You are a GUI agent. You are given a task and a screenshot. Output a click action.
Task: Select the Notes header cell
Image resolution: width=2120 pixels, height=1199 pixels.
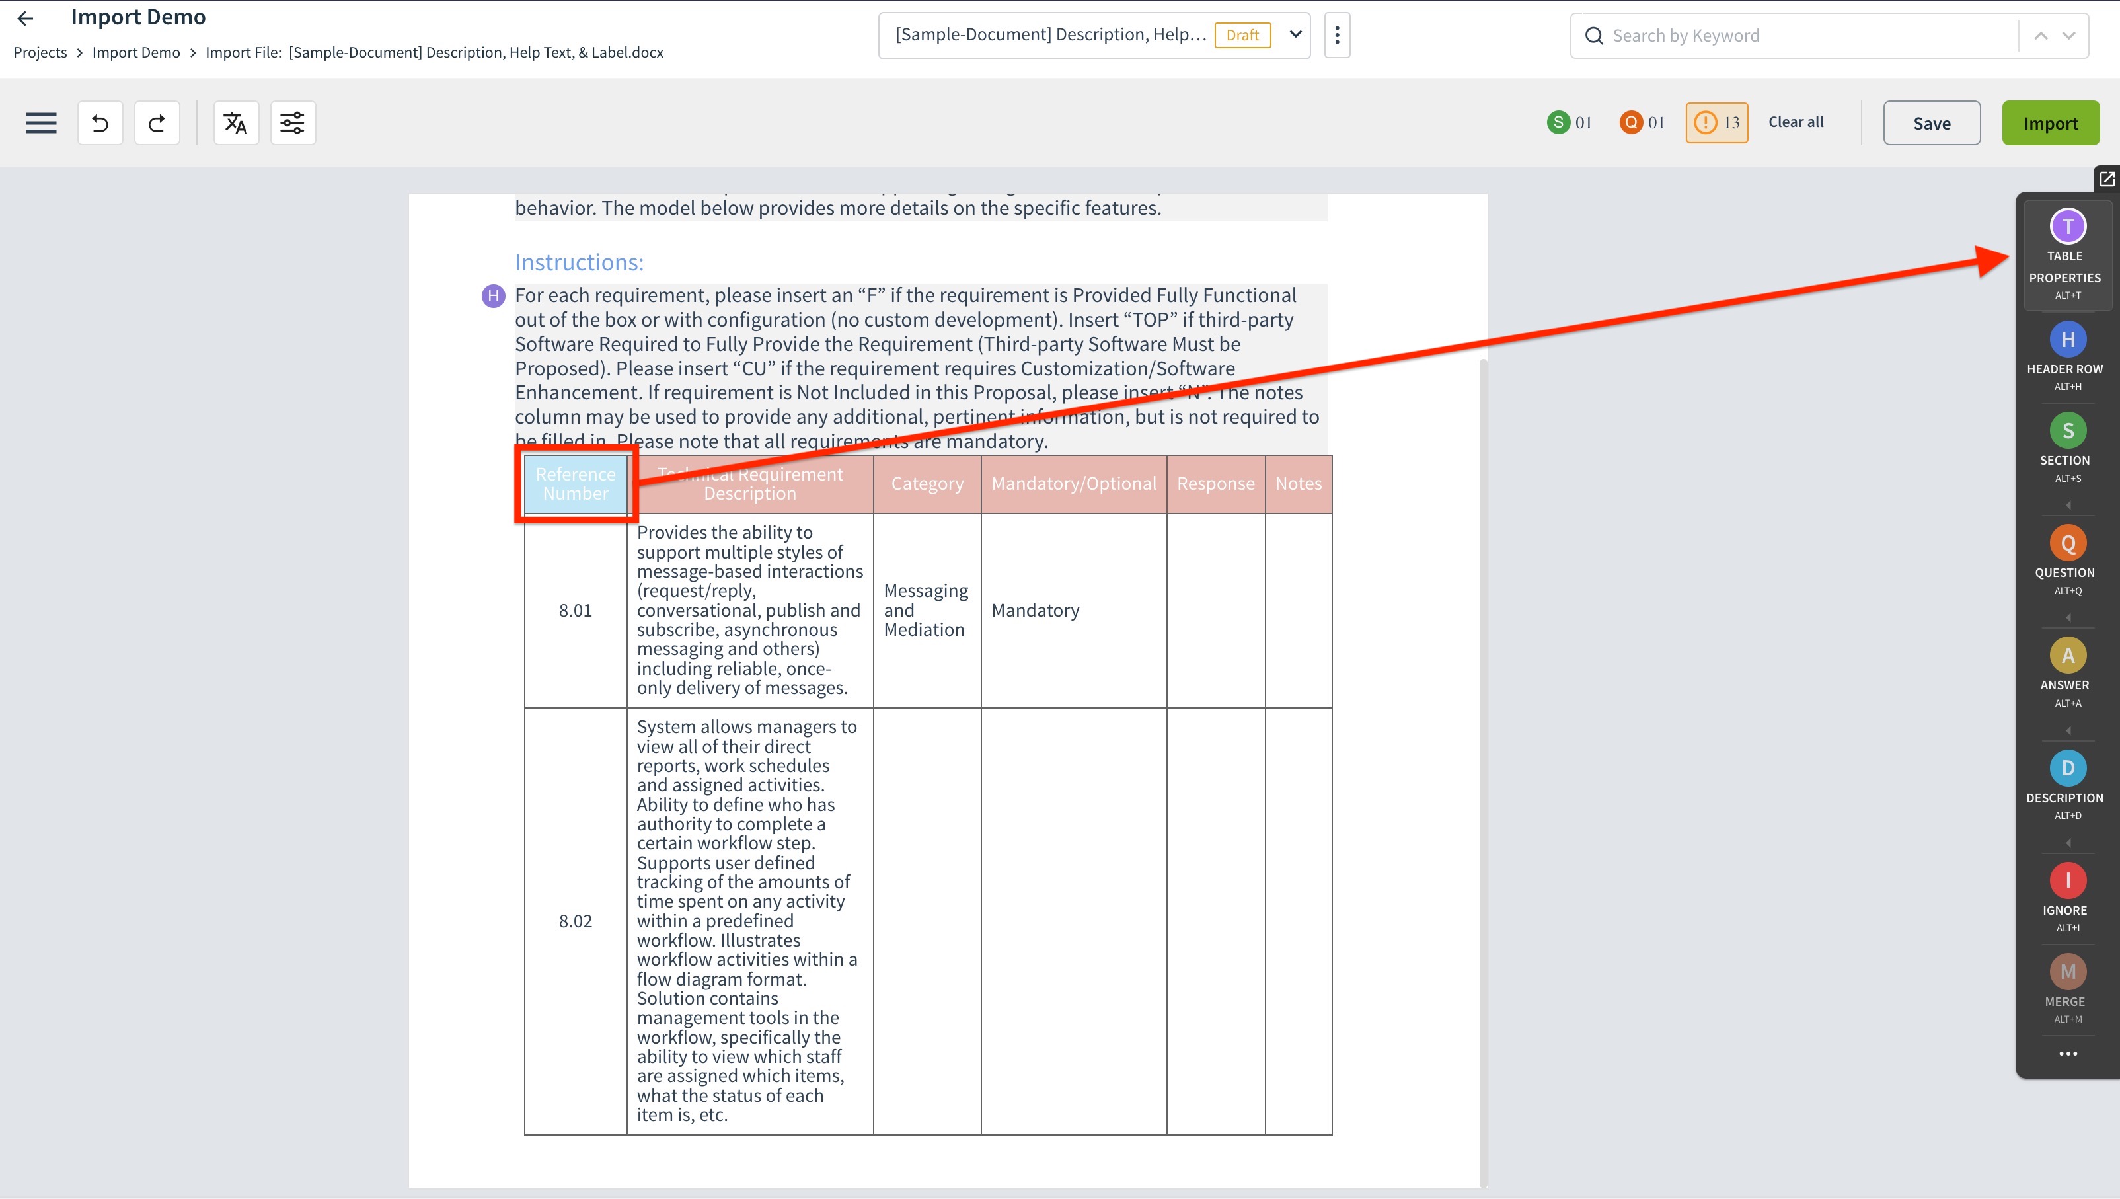pyautogui.click(x=1299, y=484)
